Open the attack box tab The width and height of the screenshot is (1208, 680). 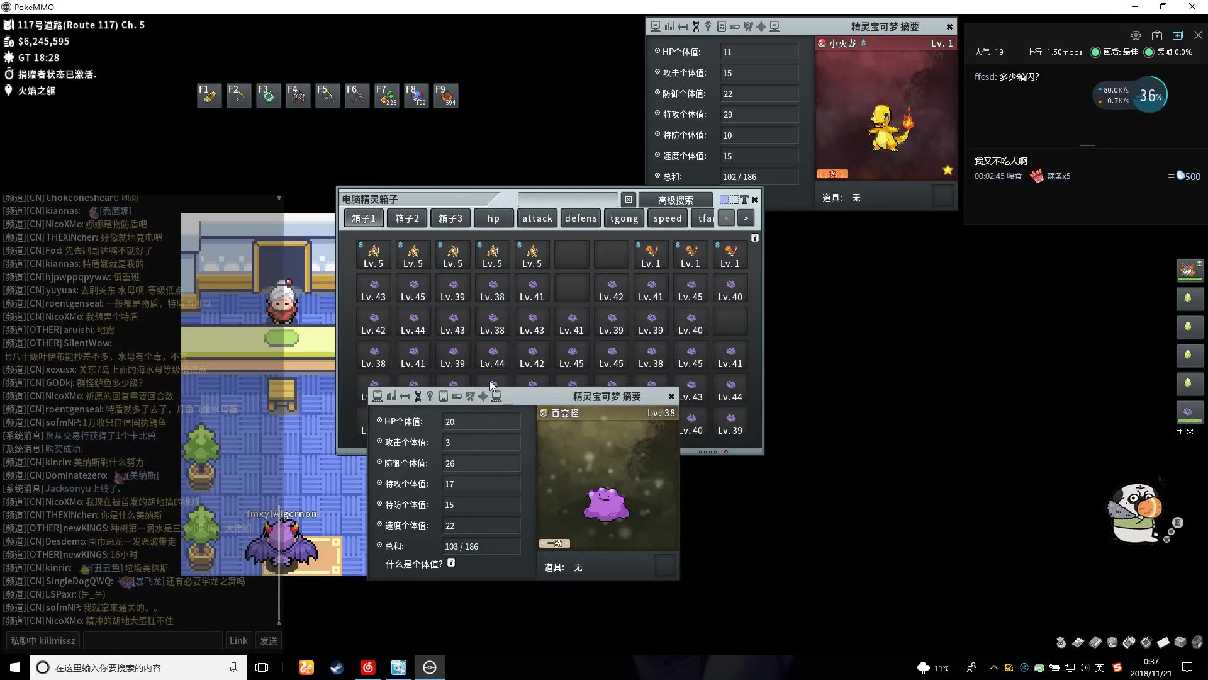537,218
